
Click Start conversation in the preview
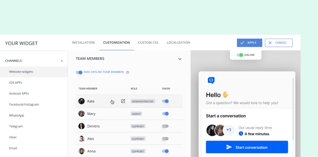247,147
